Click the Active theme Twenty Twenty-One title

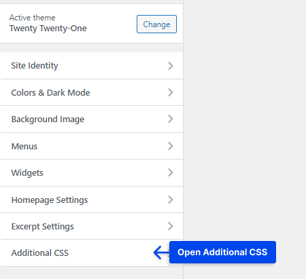pyautogui.click(x=48, y=23)
